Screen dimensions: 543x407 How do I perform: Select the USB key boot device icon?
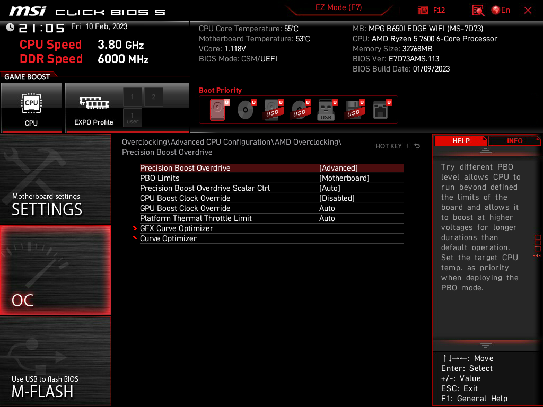pos(327,110)
